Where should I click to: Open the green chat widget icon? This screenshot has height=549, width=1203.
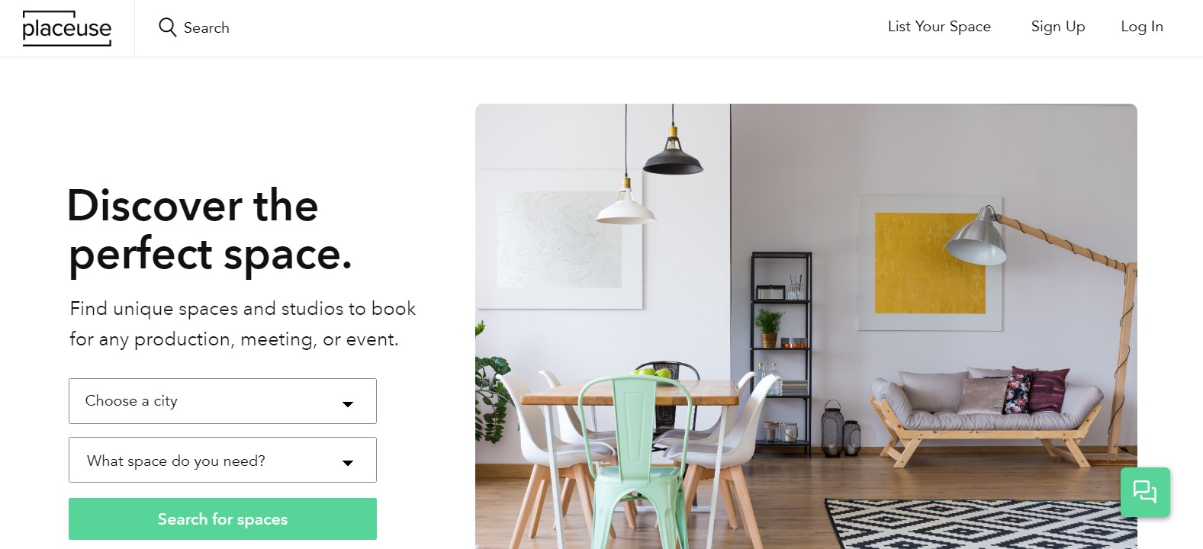1145,492
